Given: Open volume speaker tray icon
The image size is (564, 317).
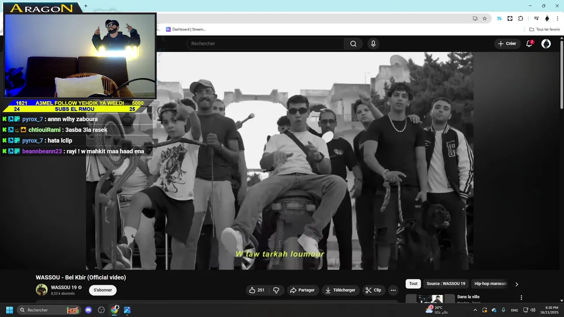Looking at the screenshot, I should pyautogui.click(x=533, y=310).
